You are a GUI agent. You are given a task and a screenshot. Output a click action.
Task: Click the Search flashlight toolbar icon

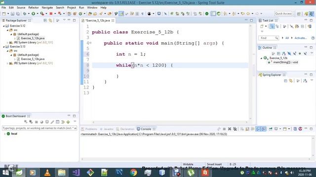tap(101, 14)
